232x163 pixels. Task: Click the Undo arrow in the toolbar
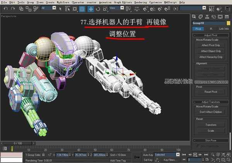(6, 9)
